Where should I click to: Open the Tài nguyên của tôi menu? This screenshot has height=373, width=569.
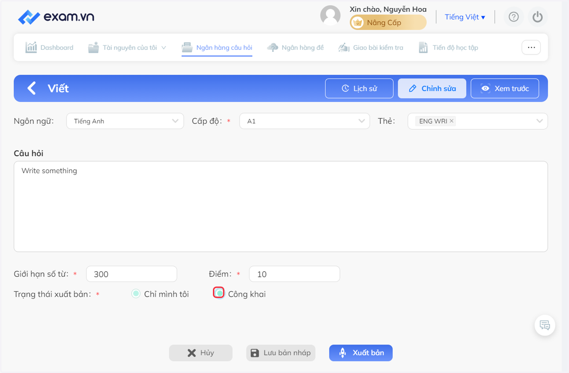click(127, 47)
